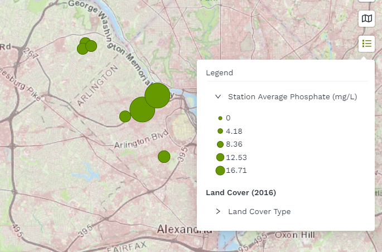Click the 0 value legend symbol
Screen dimensions: 382x252
[220, 118]
